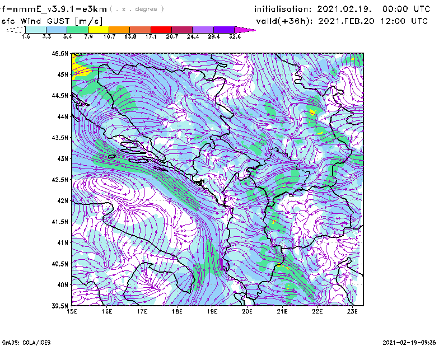Click the latitude label '40N'
Viewport: 448px width, 346px height.
pyautogui.click(x=63, y=285)
